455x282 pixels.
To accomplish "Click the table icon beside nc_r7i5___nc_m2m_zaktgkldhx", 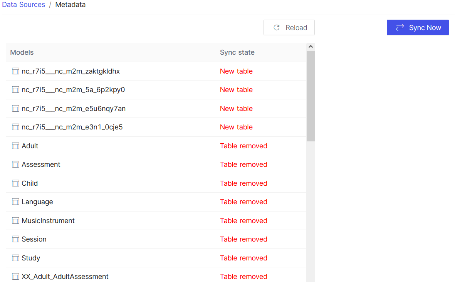I will coord(15,71).
